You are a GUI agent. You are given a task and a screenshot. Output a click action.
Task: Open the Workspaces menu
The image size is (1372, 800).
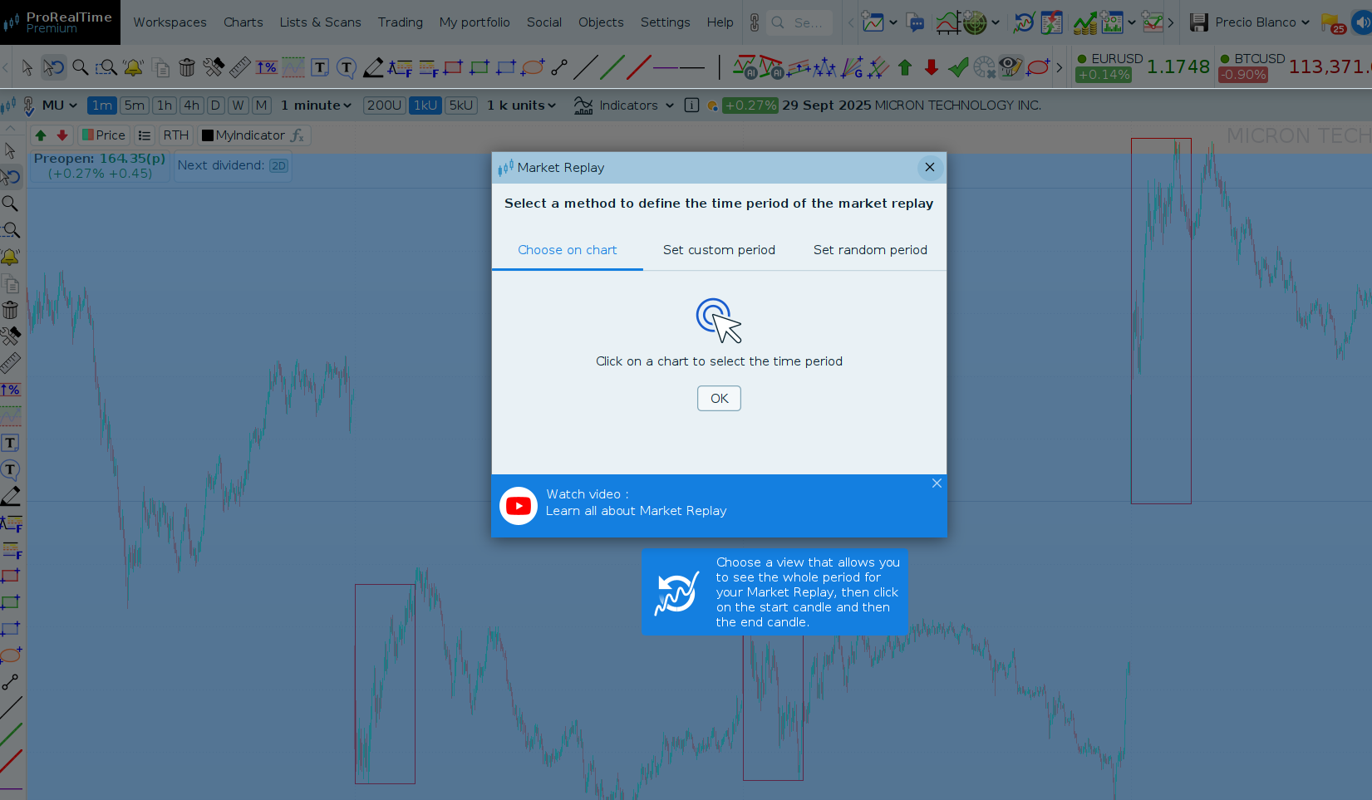[x=170, y=22]
